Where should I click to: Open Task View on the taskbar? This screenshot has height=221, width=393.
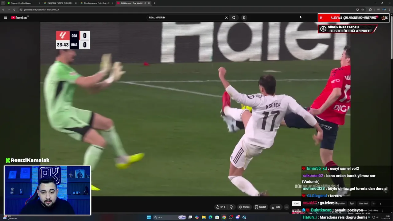click(x=190, y=217)
